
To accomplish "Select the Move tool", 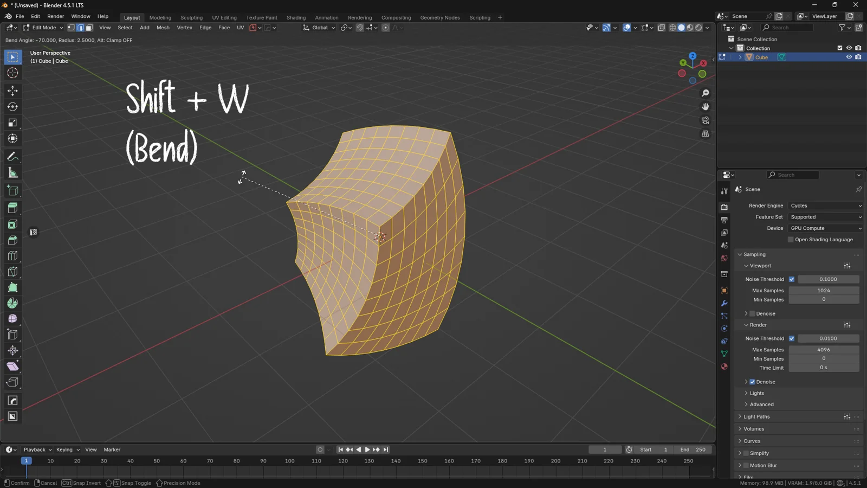I will [x=12, y=91].
